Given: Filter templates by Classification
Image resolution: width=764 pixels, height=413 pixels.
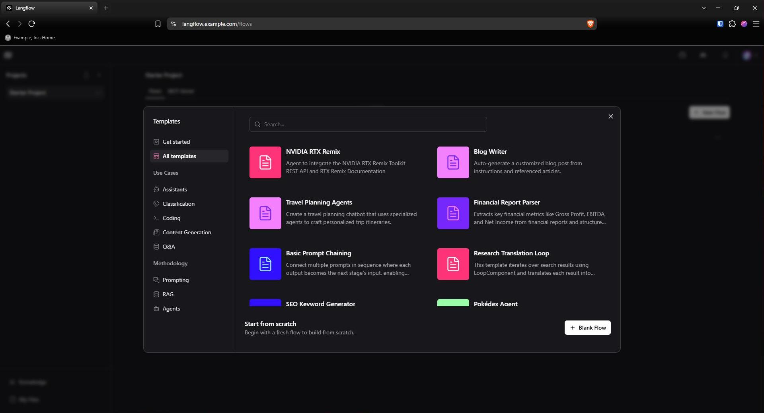Looking at the screenshot, I should [x=189, y=204].
